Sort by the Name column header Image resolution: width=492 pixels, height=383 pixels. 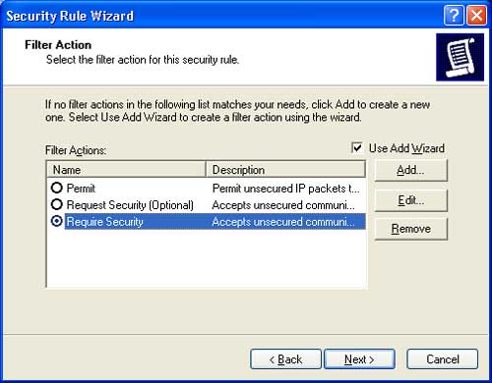[126, 170]
